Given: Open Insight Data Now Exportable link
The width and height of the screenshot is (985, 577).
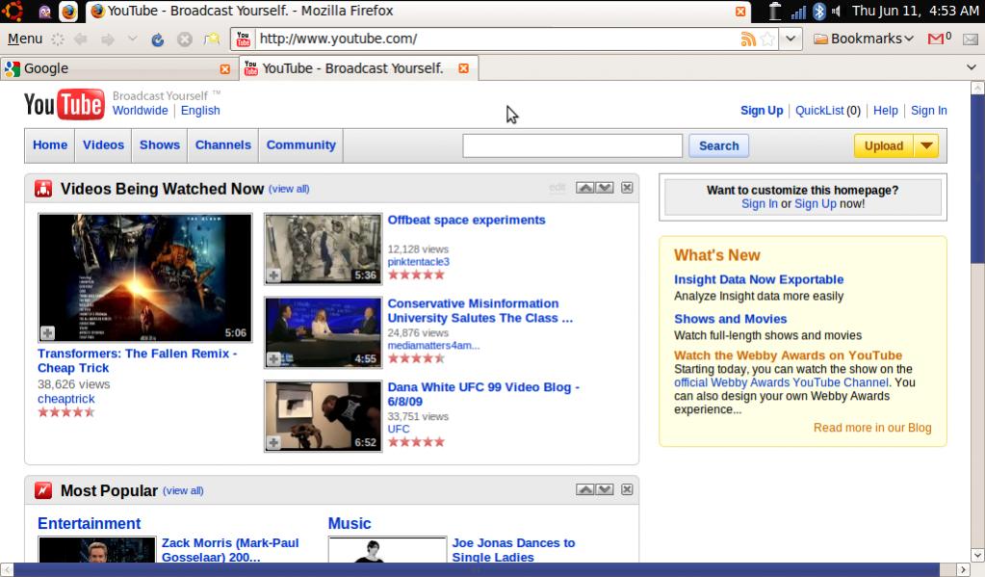Looking at the screenshot, I should coord(758,279).
